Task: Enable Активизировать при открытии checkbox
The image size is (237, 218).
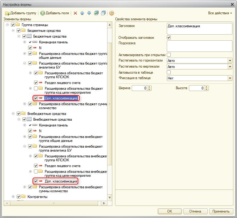Action: pos(169,55)
